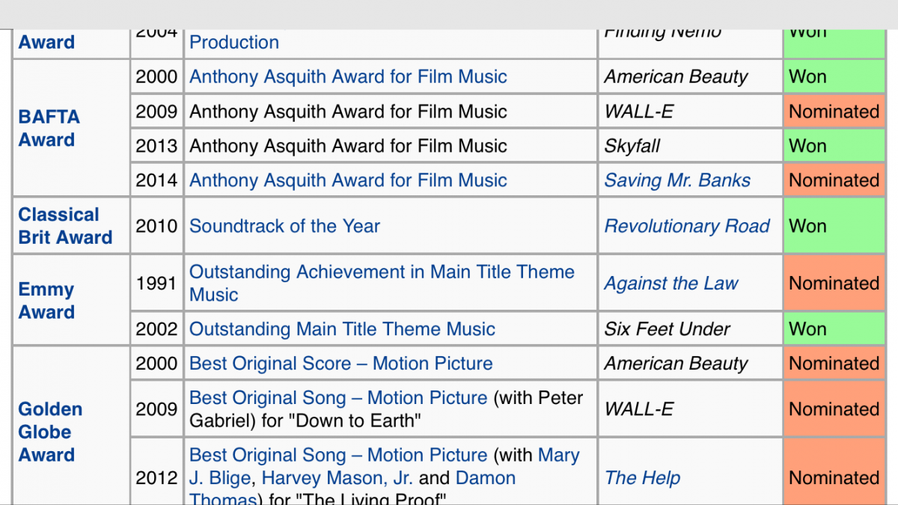
Task: Open Soundtrack of the Year link
Action: (x=284, y=226)
